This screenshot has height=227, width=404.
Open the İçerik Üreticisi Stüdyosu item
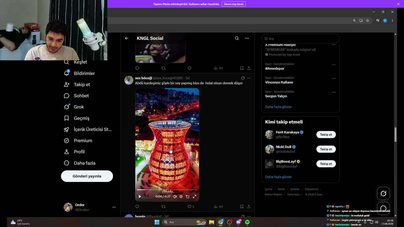(x=88, y=129)
